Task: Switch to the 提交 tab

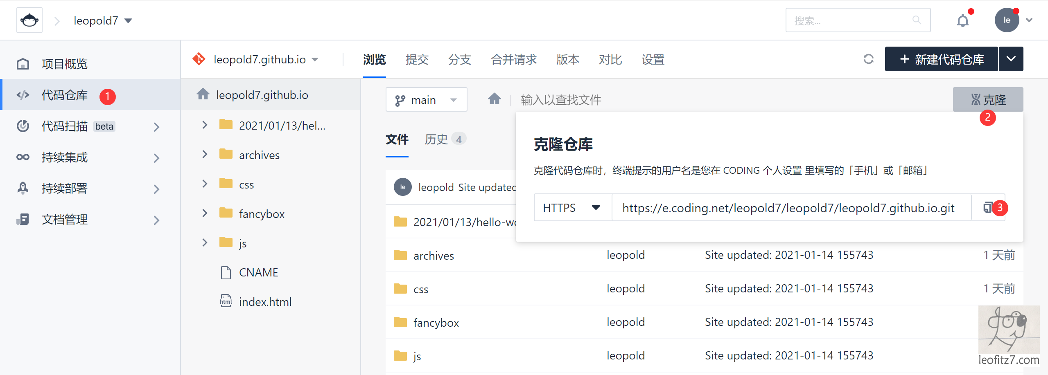Action: coord(417,60)
